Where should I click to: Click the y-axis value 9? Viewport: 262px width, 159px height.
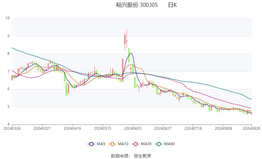9,36
